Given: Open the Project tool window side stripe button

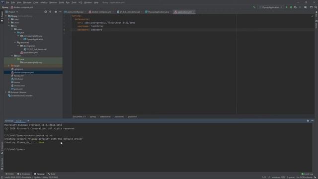Looking at the screenshot, I should [2, 17].
